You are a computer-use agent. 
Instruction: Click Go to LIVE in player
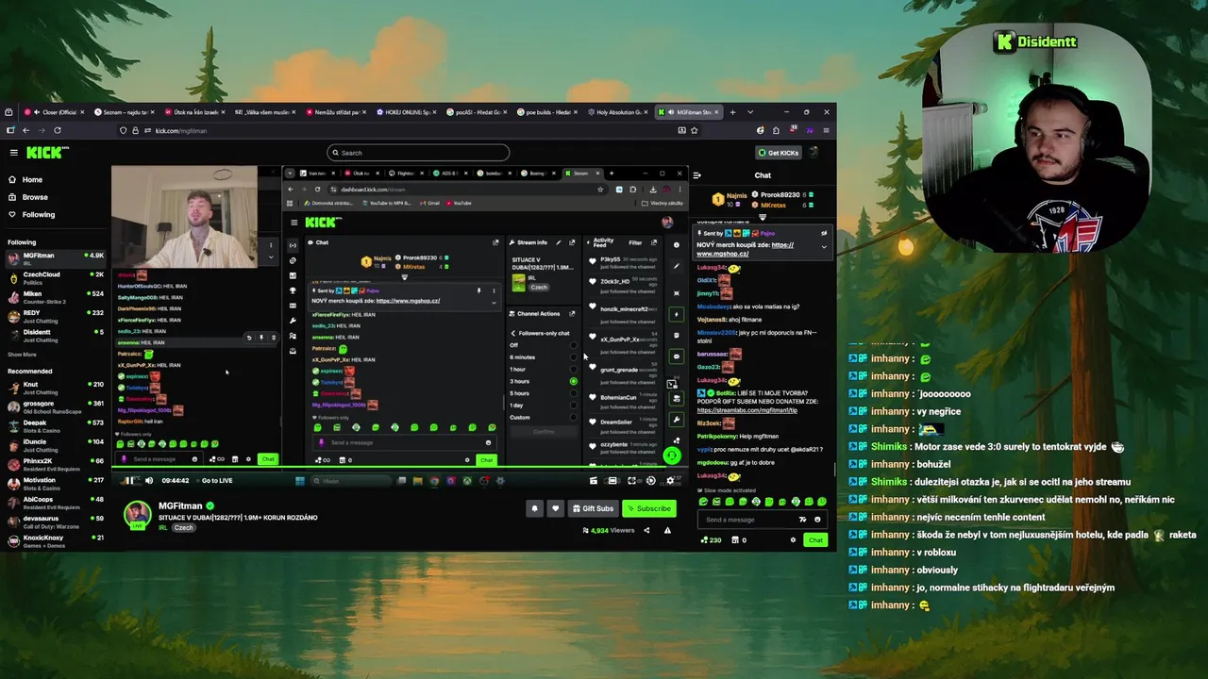coord(217,480)
